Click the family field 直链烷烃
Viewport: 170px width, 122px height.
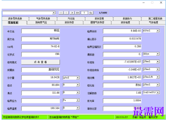click(41, 70)
